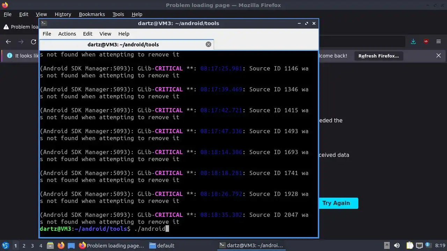Click the timestamp 08:17:39.469
This screenshot has height=251, width=447.
pyautogui.click(x=221, y=89)
